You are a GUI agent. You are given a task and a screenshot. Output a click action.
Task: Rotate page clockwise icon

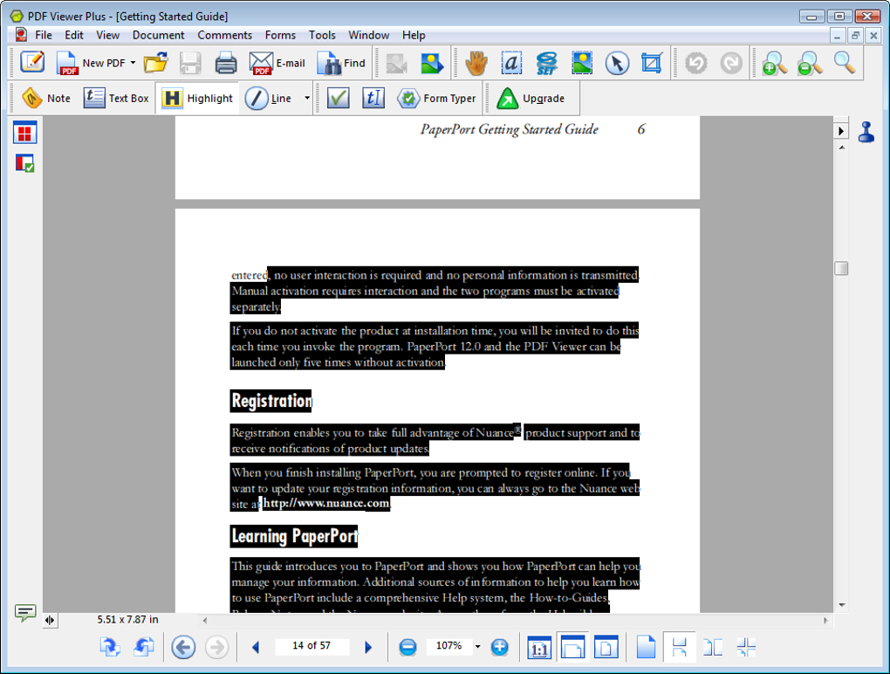tap(110, 647)
